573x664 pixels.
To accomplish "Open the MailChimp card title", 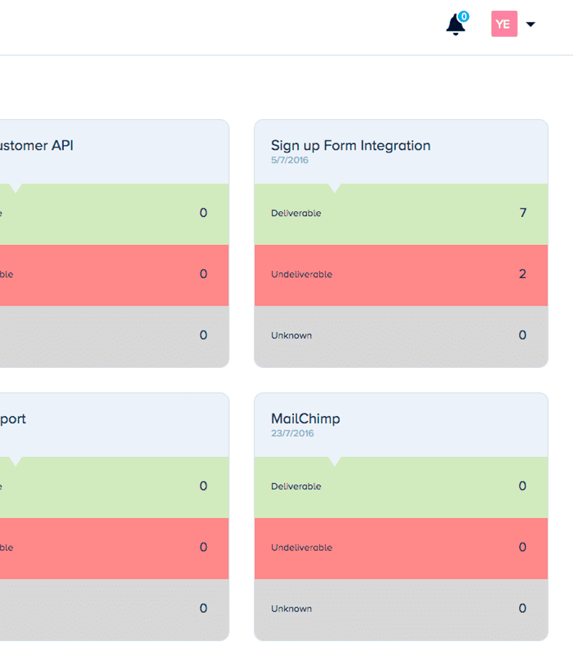I will tap(306, 418).
